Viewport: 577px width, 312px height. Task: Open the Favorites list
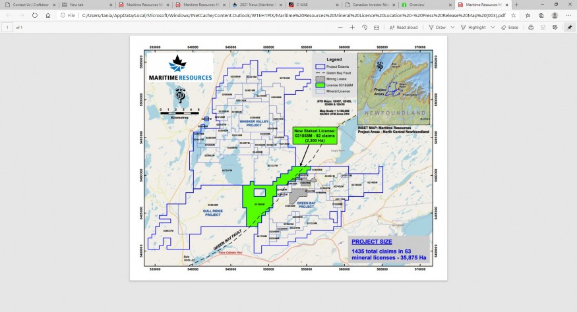528,15
